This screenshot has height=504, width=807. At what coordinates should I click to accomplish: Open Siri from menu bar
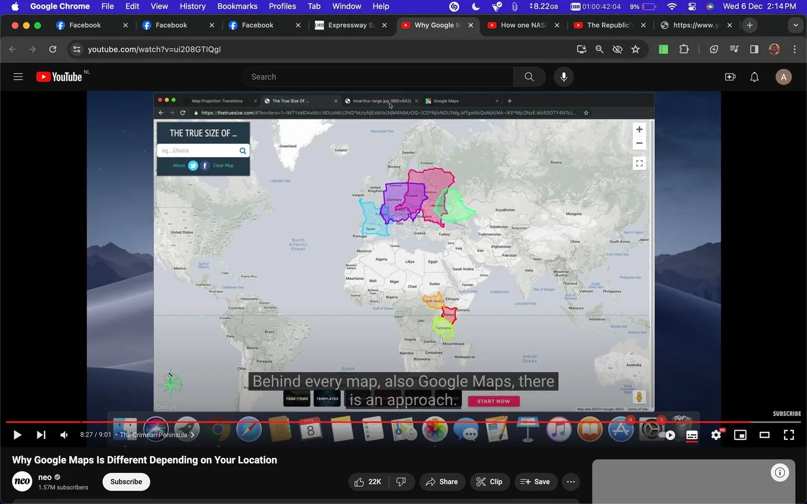click(x=710, y=6)
